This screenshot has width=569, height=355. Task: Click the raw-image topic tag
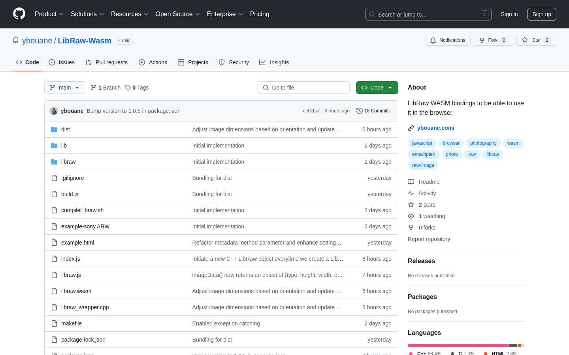(x=423, y=165)
